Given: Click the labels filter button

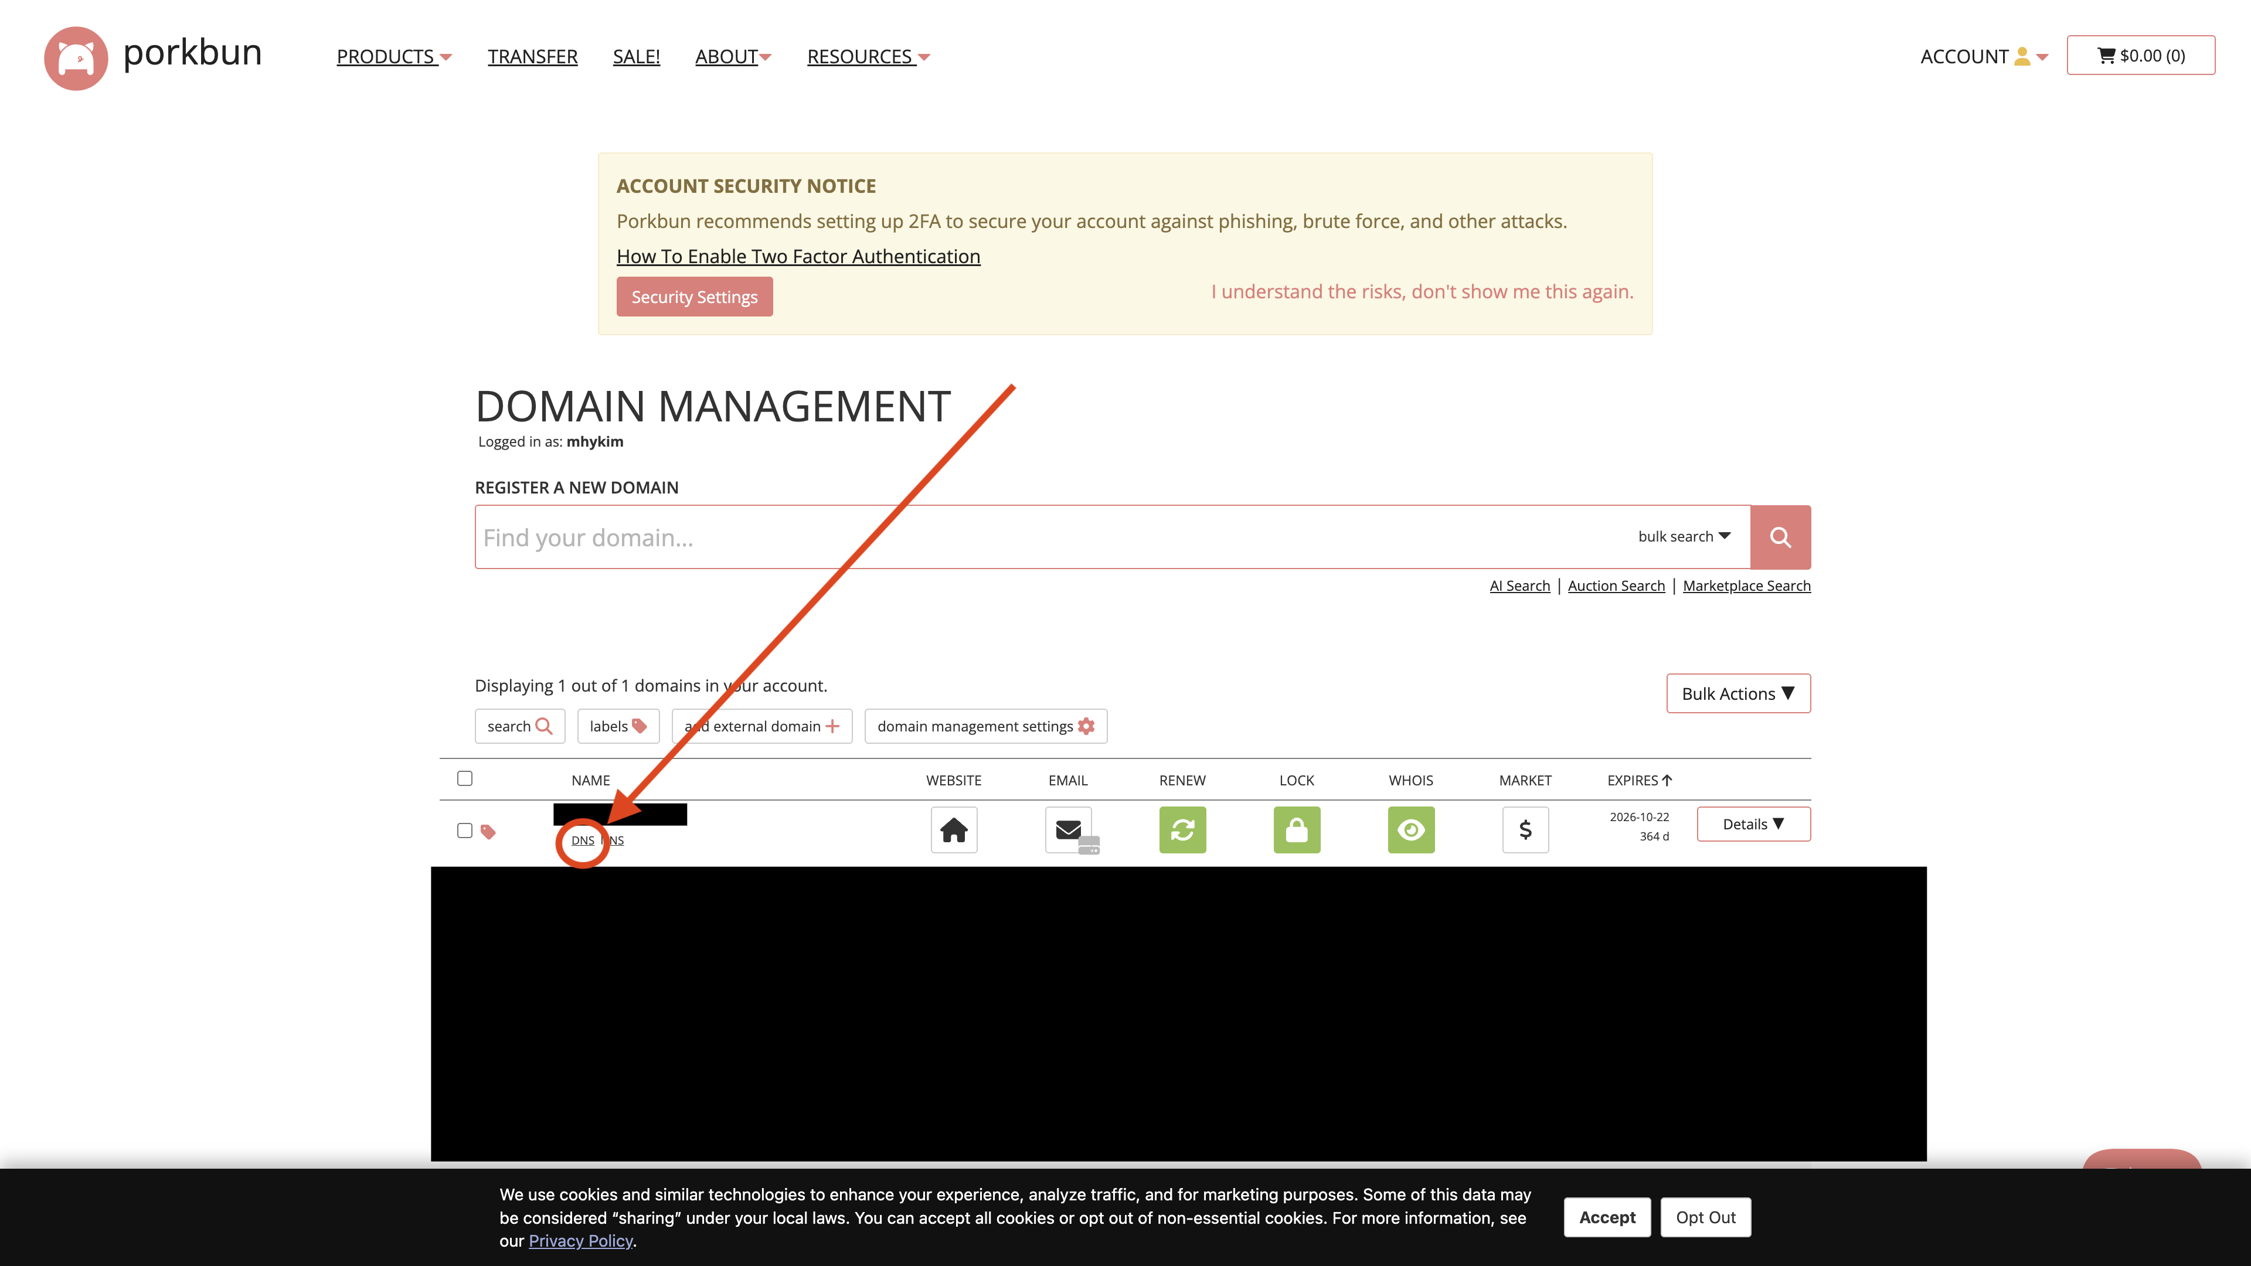Looking at the screenshot, I should click(618, 726).
